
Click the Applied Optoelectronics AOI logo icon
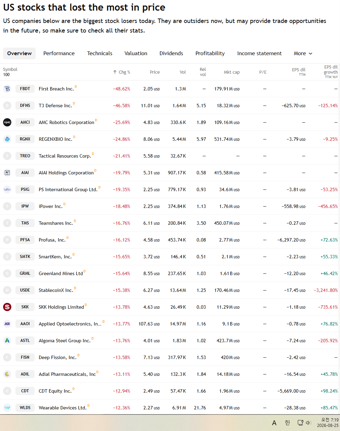point(7,324)
